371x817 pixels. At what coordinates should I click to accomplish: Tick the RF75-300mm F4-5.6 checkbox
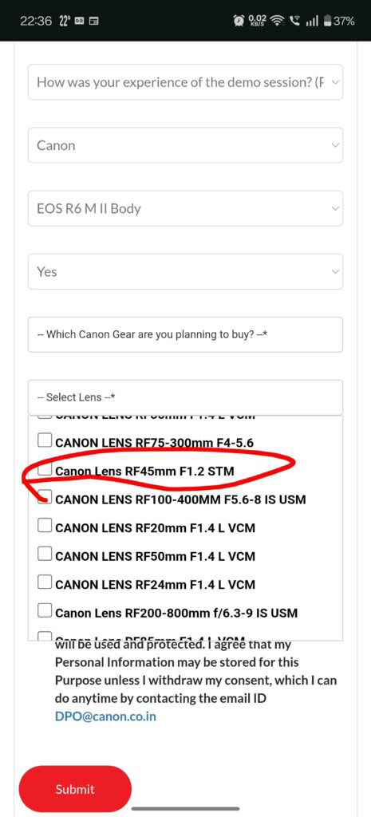pyautogui.click(x=45, y=442)
